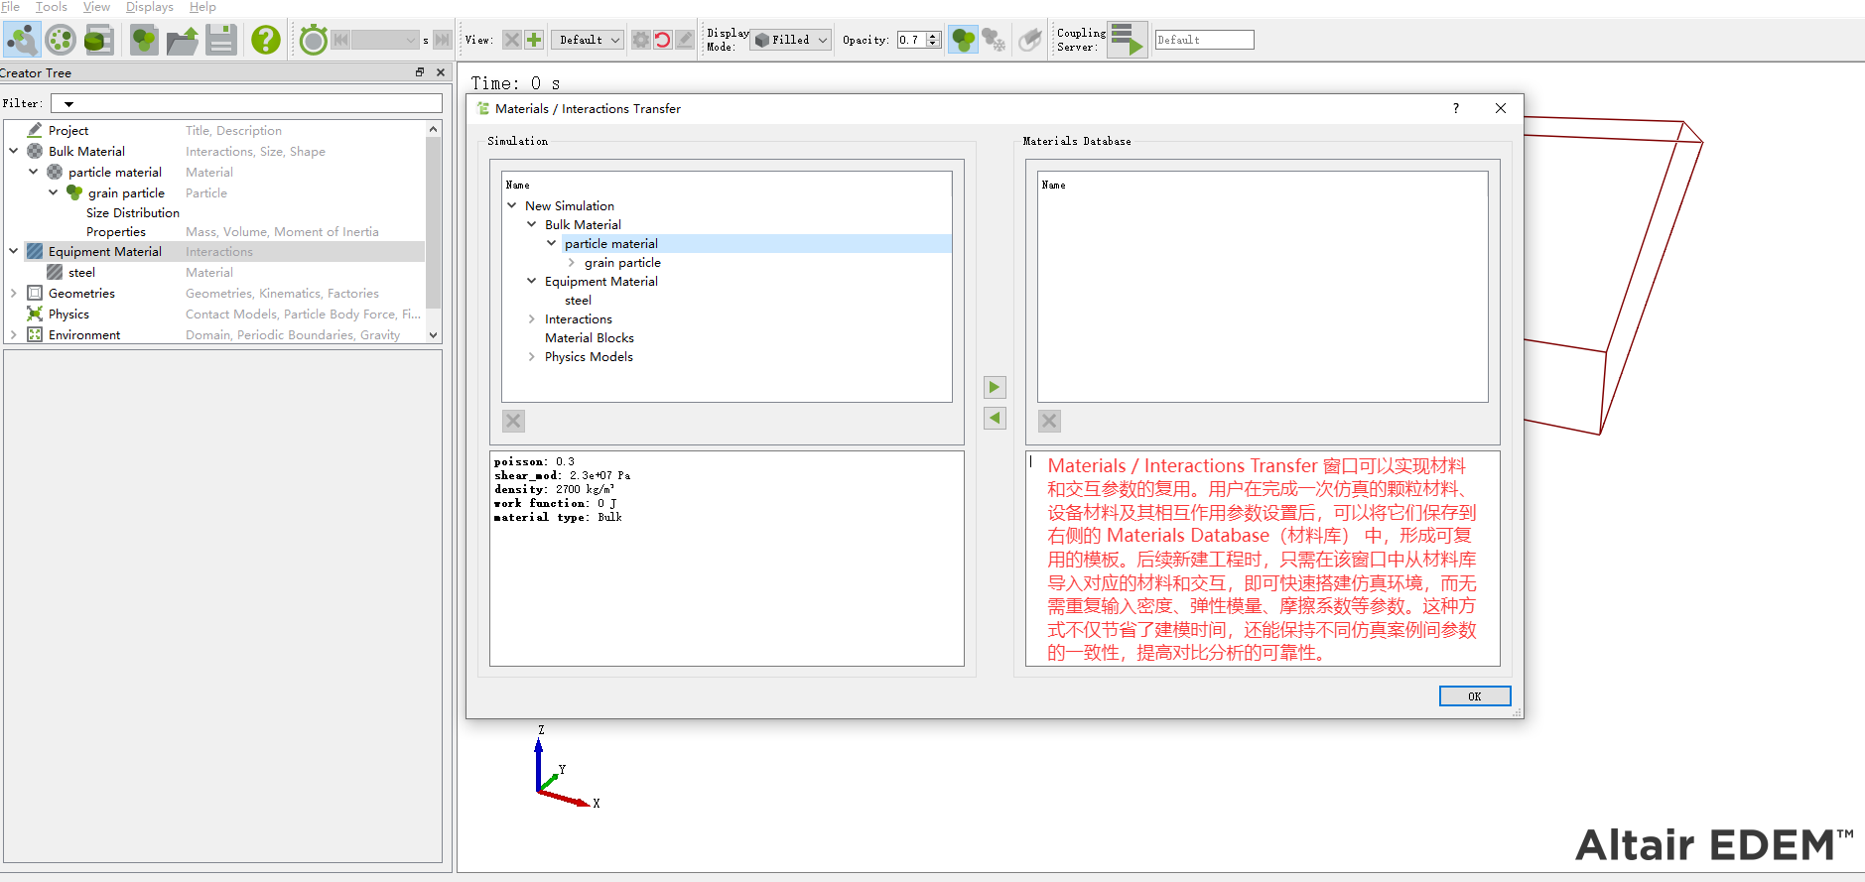Screen dimensions: 1865x882
Task: Transfer from database to simulation arrow
Action: 995,419
